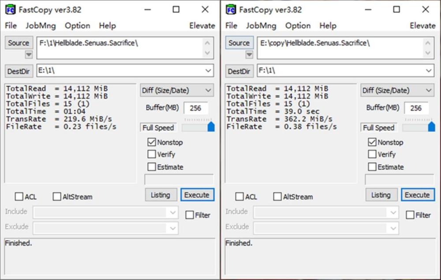Open source history arrow under Source in left window
Image resolution: width=441 pixels, height=280 pixels.
coord(29,54)
